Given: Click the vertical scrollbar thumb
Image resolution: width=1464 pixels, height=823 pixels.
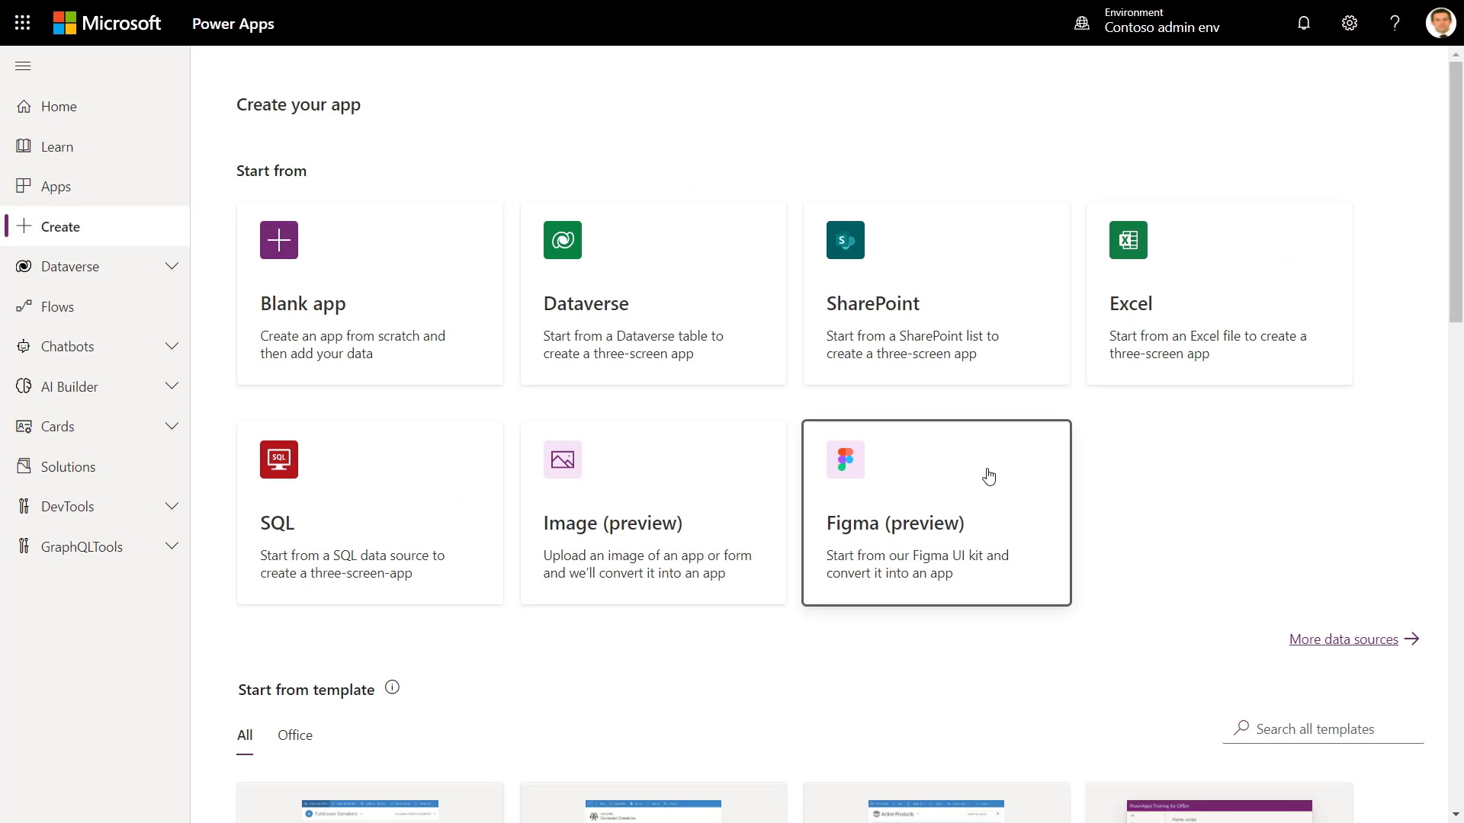Looking at the screenshot, I should tap(1456, 191).
